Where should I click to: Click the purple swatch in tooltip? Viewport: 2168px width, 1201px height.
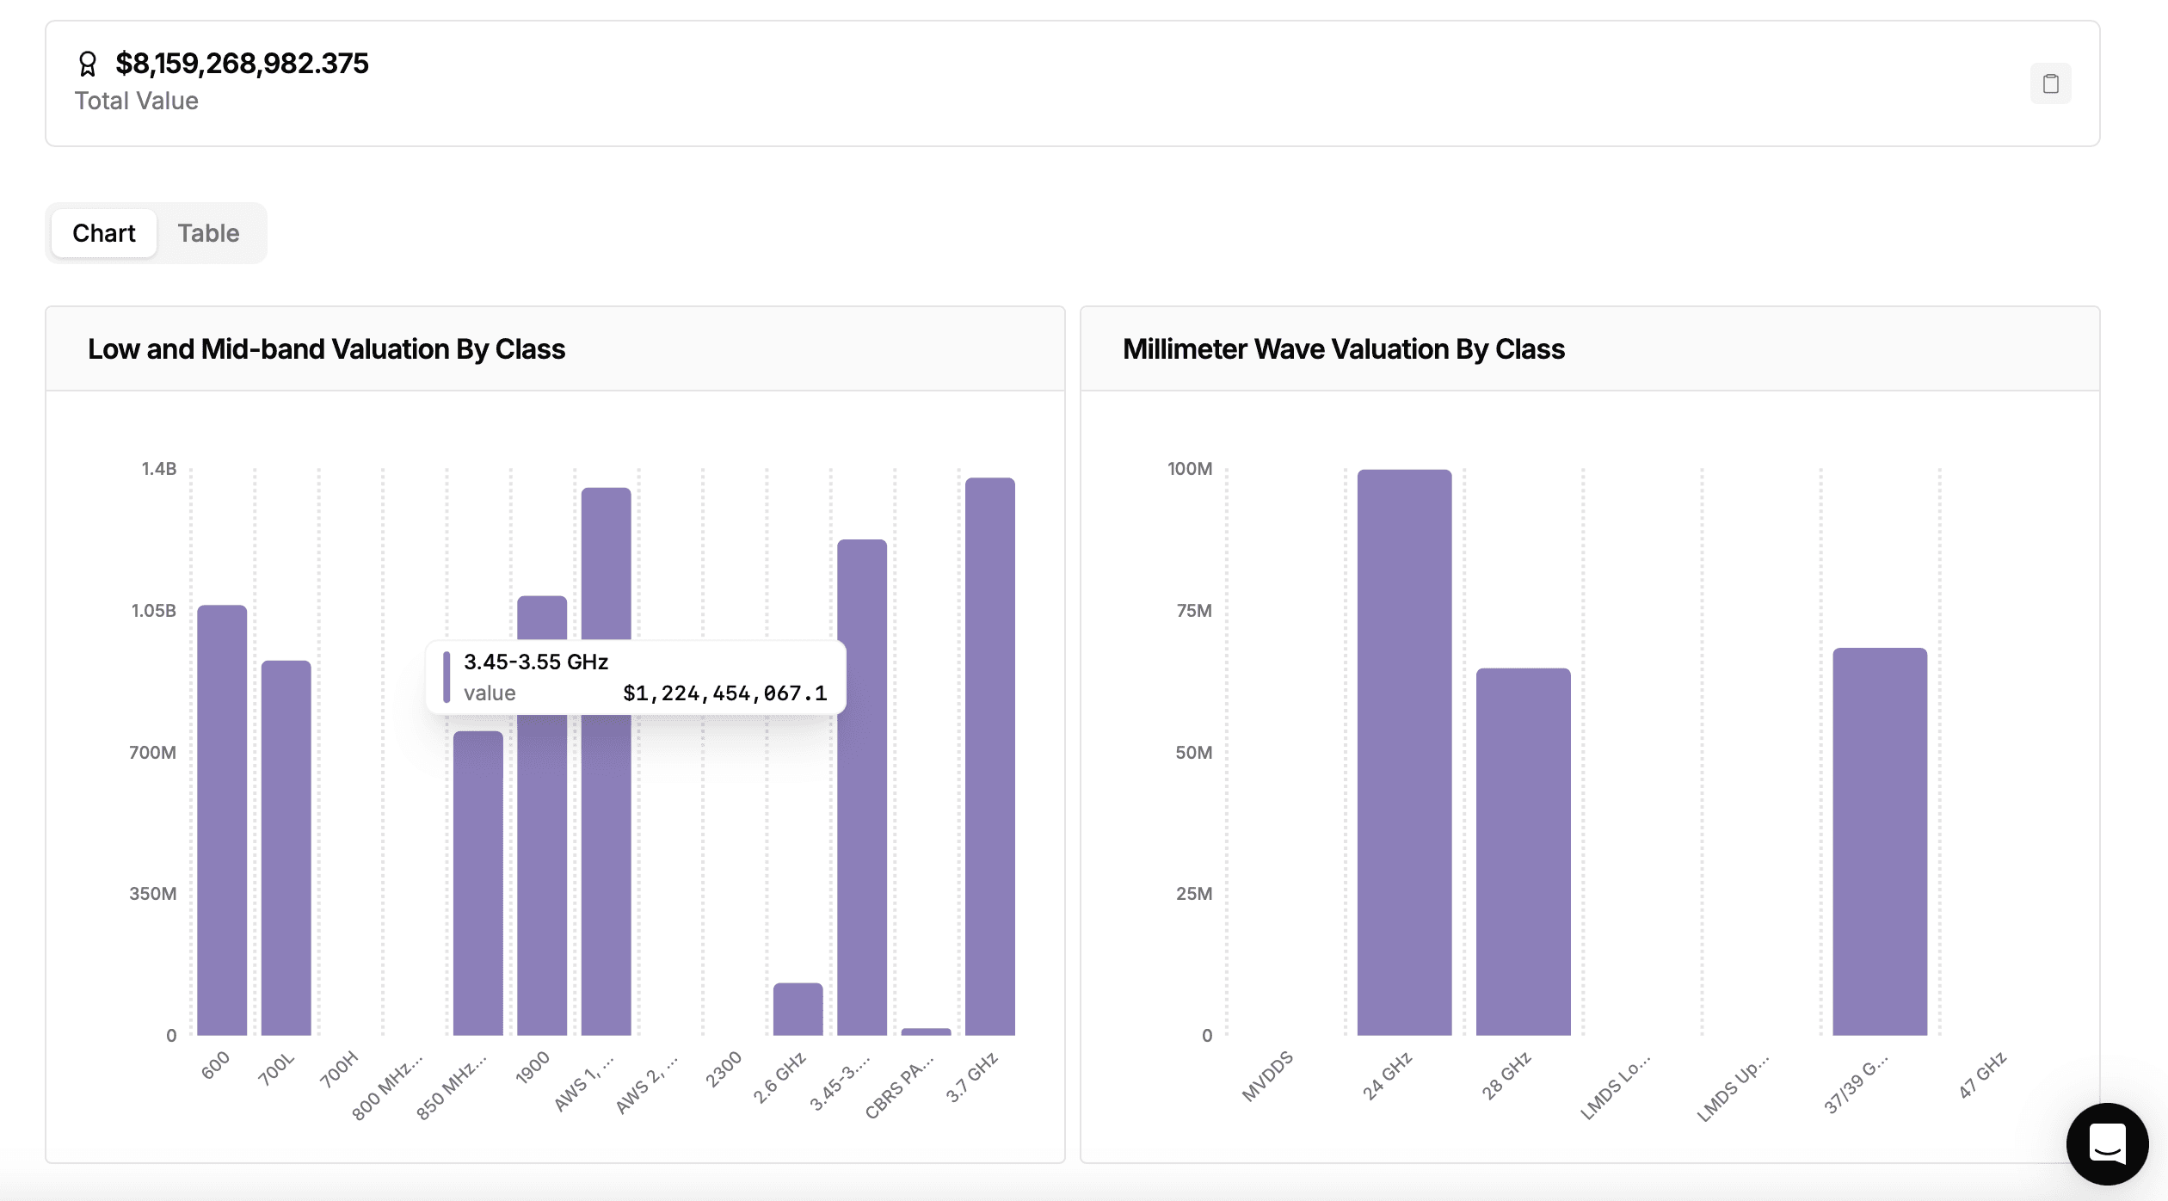tap(447, 677)
